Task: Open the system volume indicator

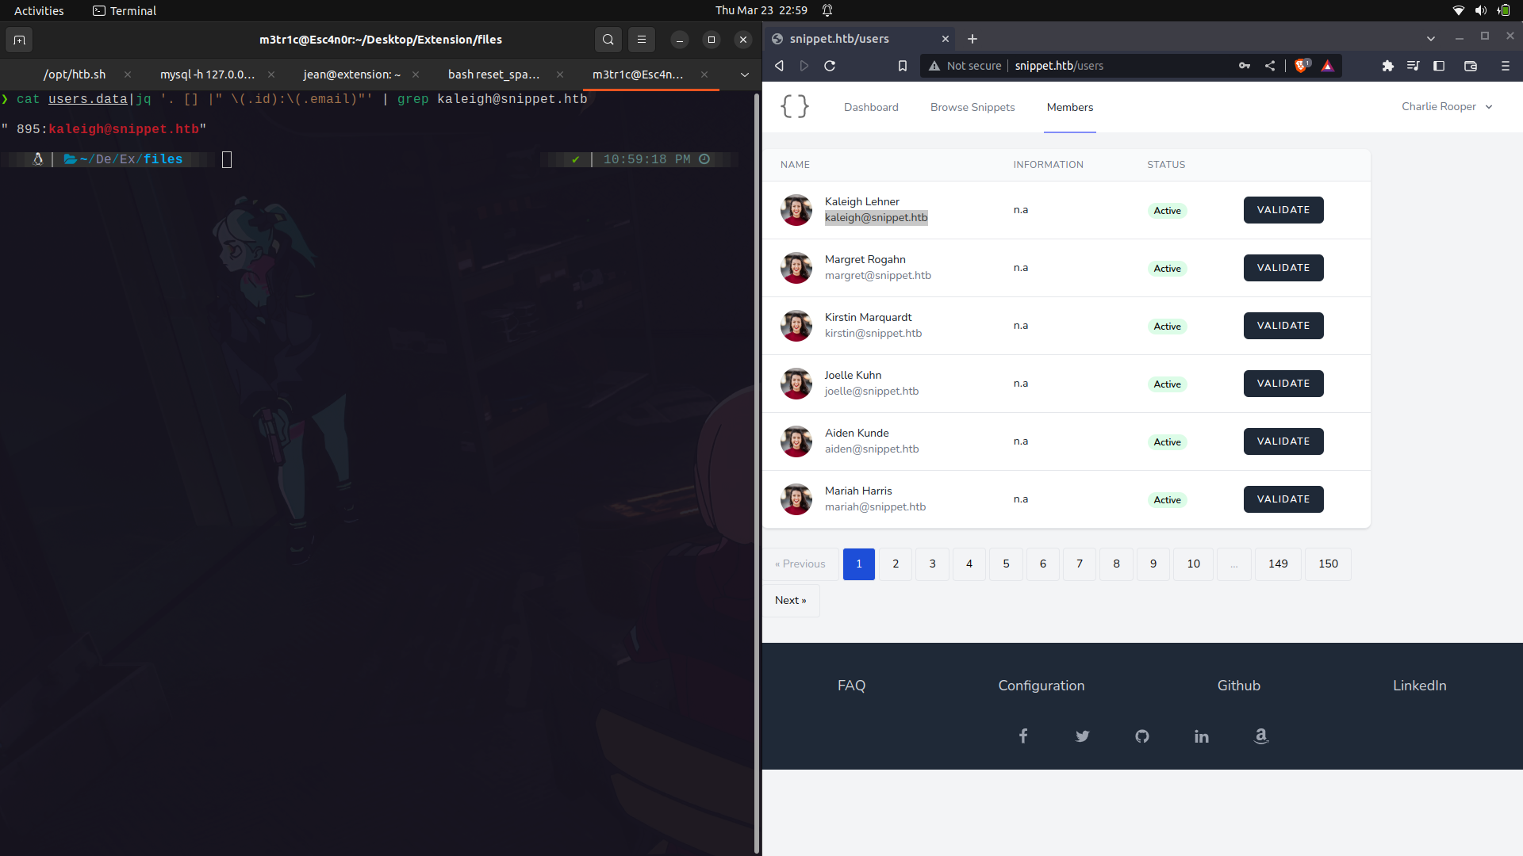Action: pos(1480,10)
